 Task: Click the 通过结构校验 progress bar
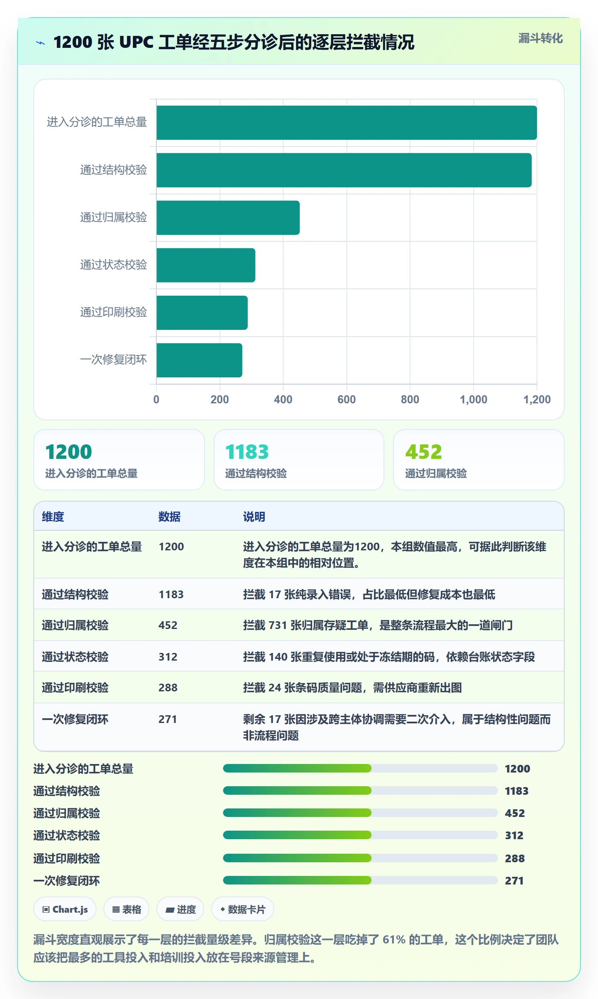(x=361, y=790)
